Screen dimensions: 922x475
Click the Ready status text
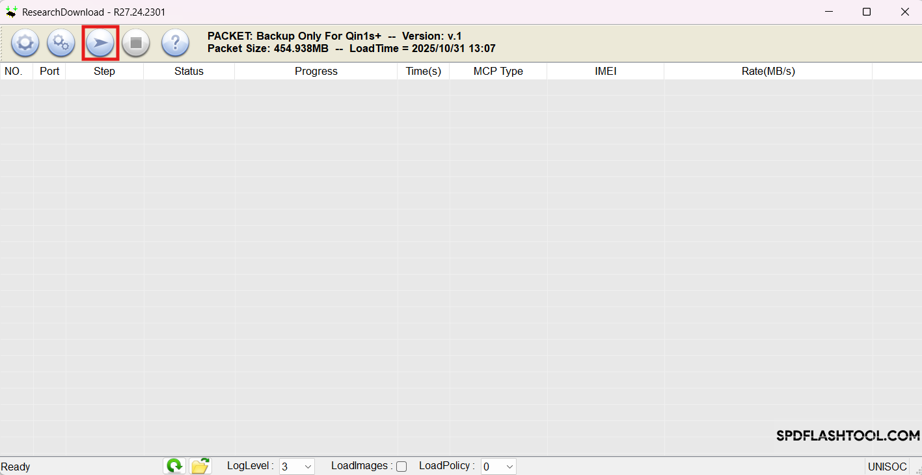click(x=16, y=467)
